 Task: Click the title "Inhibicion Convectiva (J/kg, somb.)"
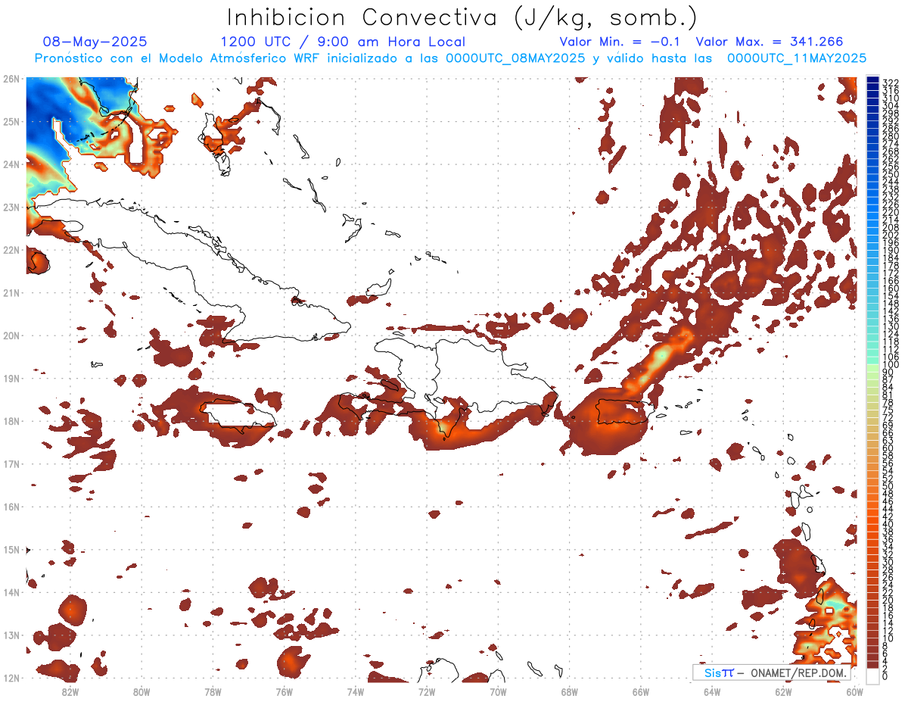coord(462,18)
